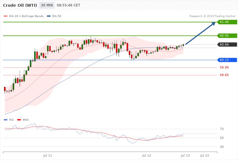Click the 08:55:46 CET timestamp

[68, 5]
